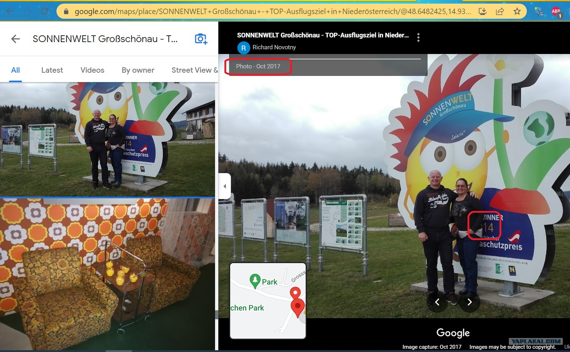Click the add a photo camera icon
The image size is (570, 352).
point(201,39)
